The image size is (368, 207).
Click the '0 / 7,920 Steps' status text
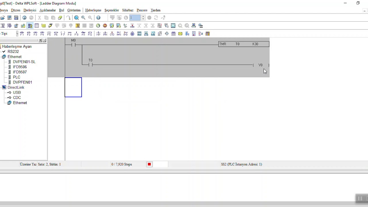(x=122, y=164)
